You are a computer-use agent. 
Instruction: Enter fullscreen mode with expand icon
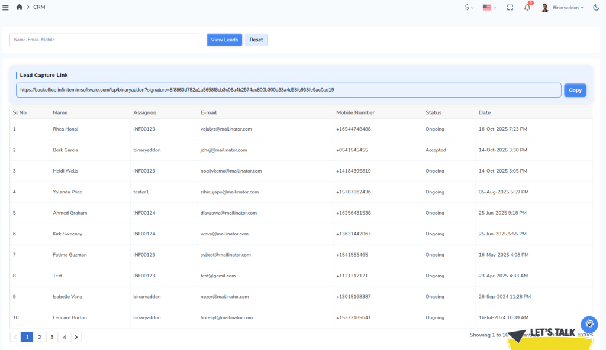510,7
